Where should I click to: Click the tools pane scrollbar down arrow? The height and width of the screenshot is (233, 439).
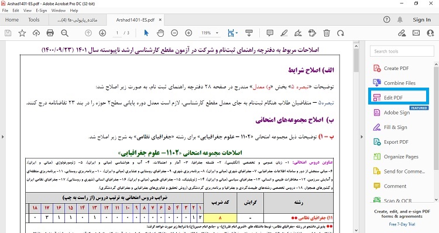coord(436,200)
